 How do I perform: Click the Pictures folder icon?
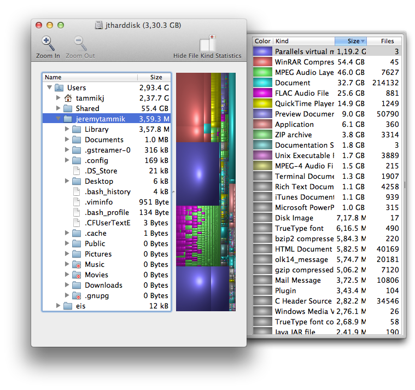click(77, 254)
